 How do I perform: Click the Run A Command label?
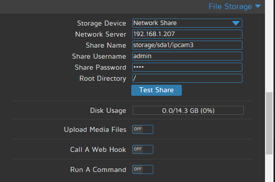point(98,169)
